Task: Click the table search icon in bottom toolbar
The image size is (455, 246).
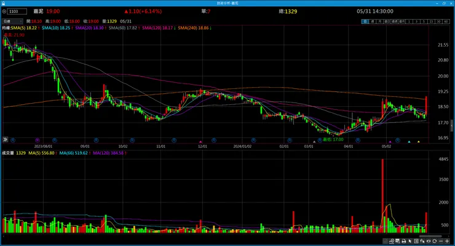Action: [x=398, y=241]
